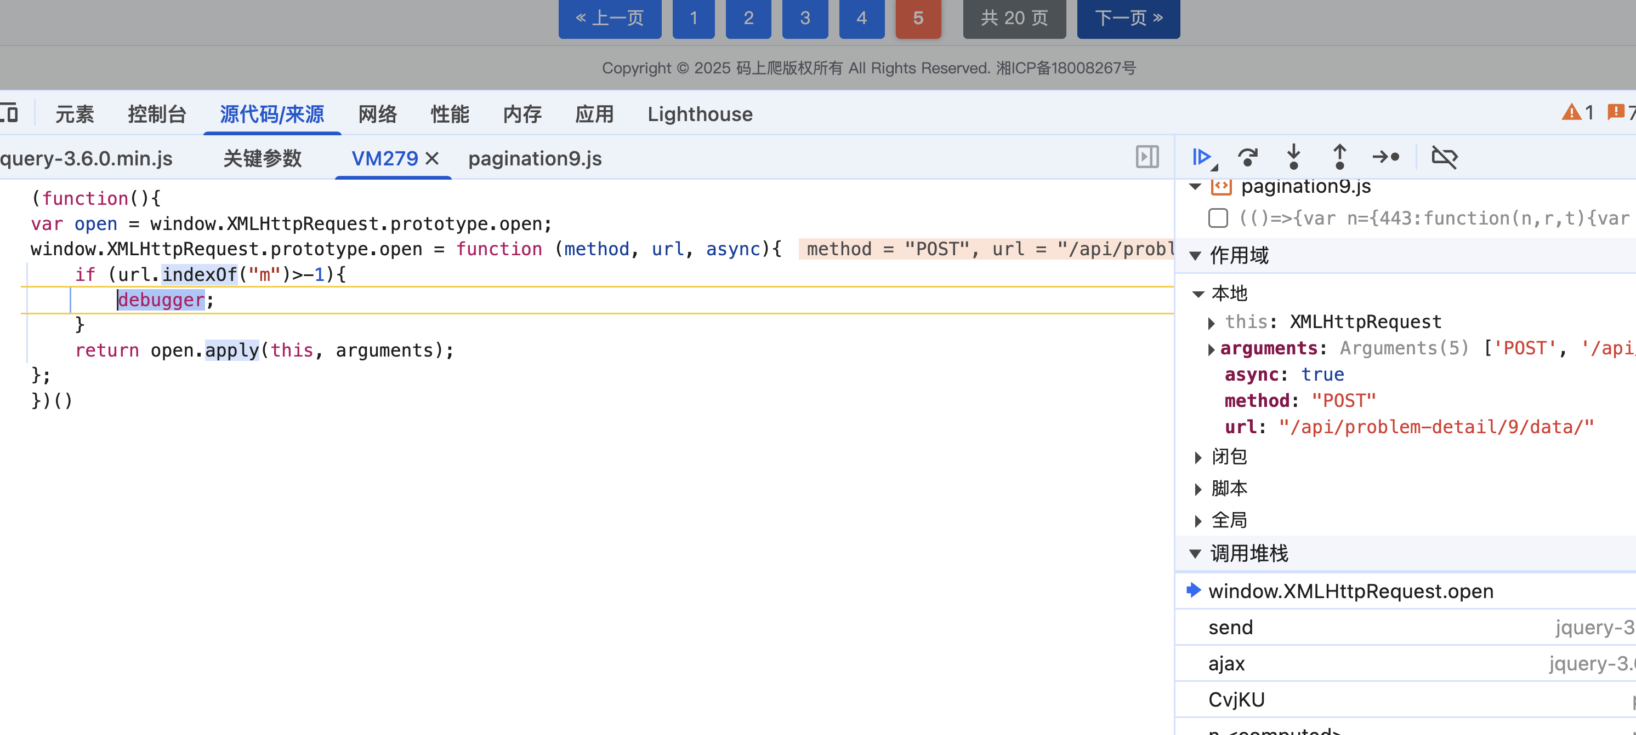Image resolution: width=1636 pixels, height=735 pixels.
Task: Close the VM279 file tab
Action: pos(433,158)
